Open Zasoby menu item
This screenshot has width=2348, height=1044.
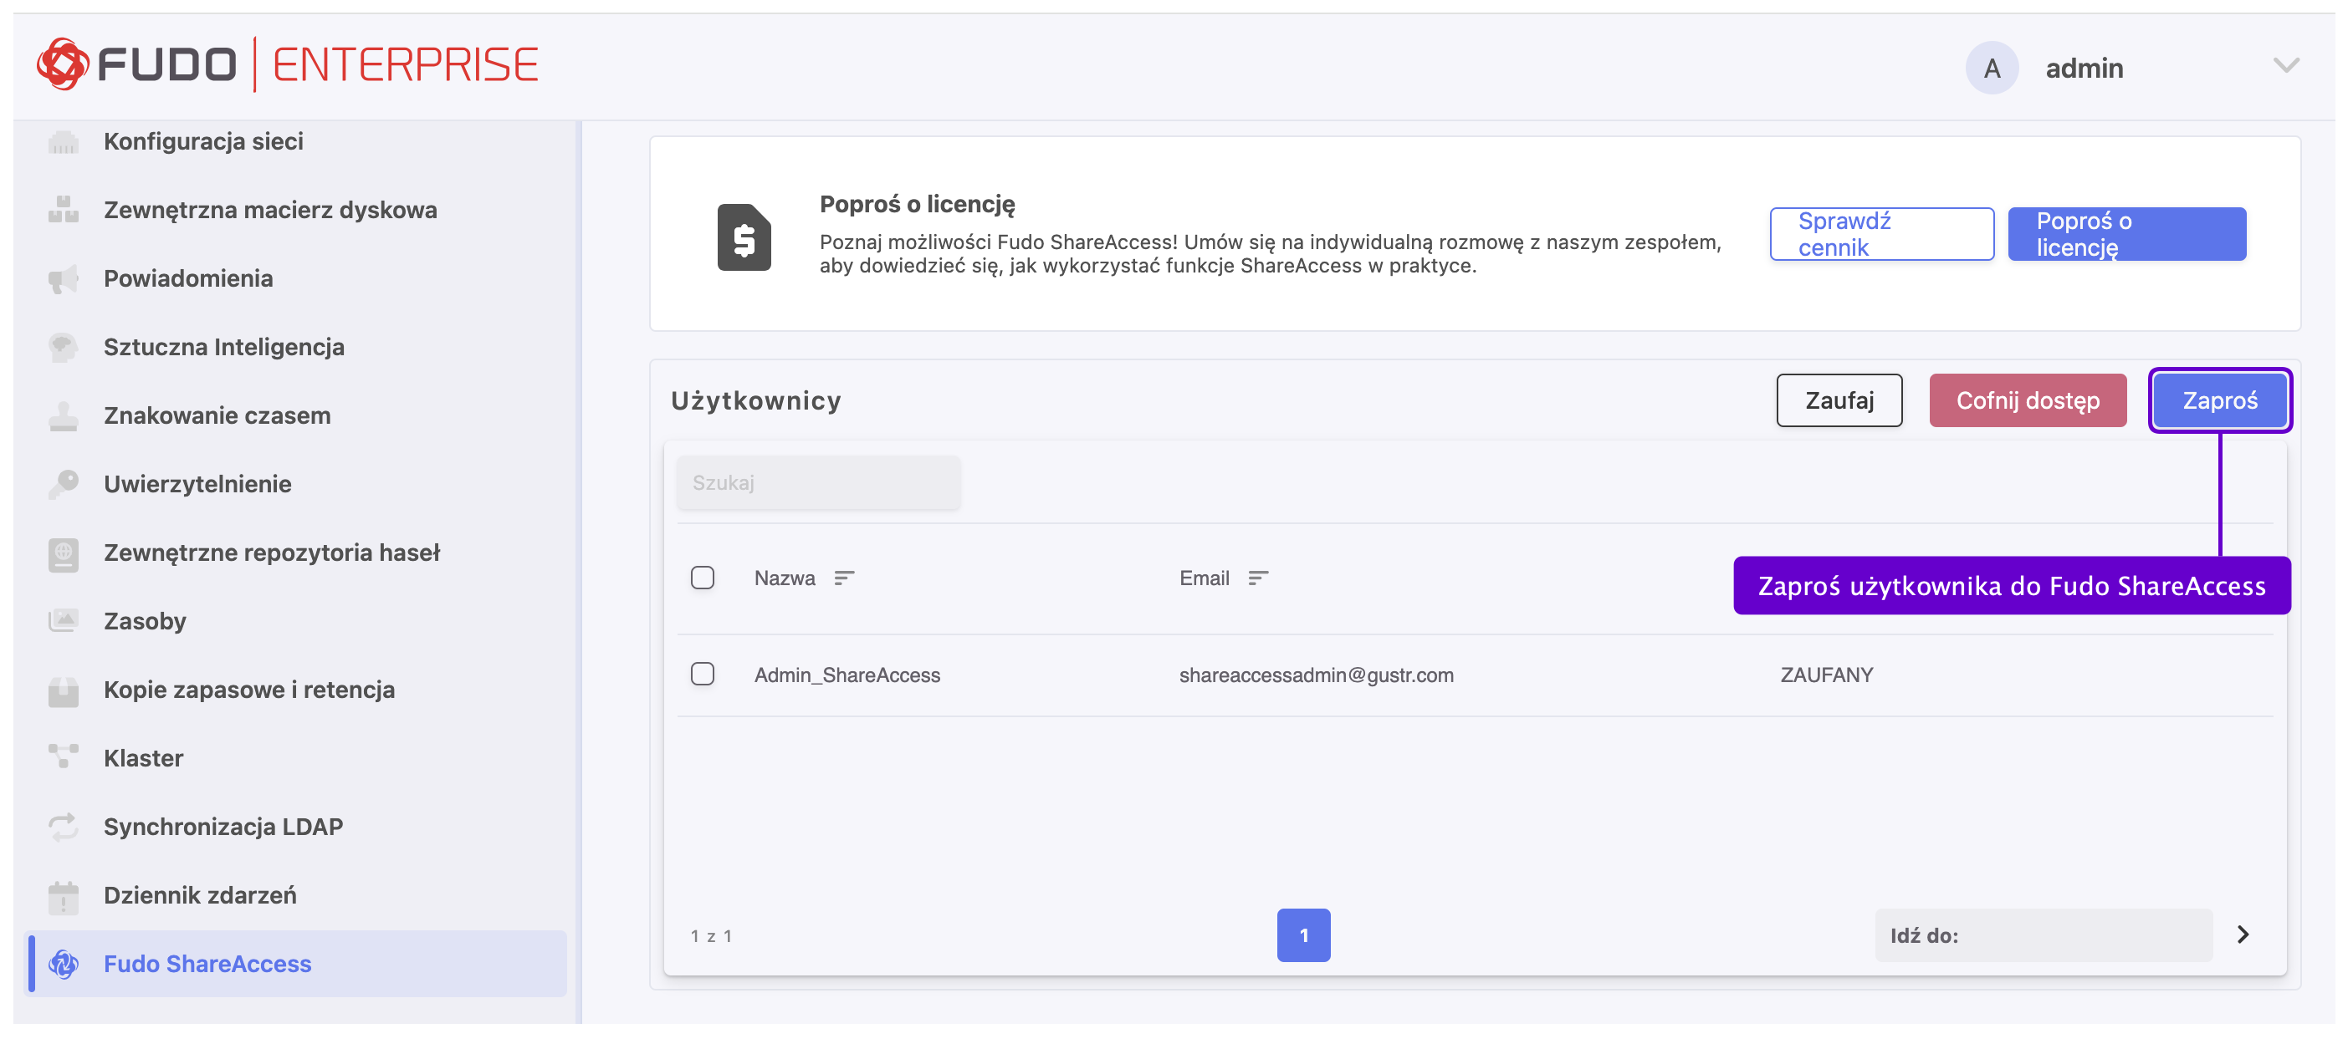pyautogui.click(x=145, y=621)
